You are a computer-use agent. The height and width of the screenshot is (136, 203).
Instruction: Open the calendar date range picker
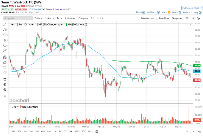97,132
